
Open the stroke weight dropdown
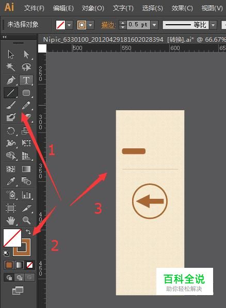pos(155,25)
